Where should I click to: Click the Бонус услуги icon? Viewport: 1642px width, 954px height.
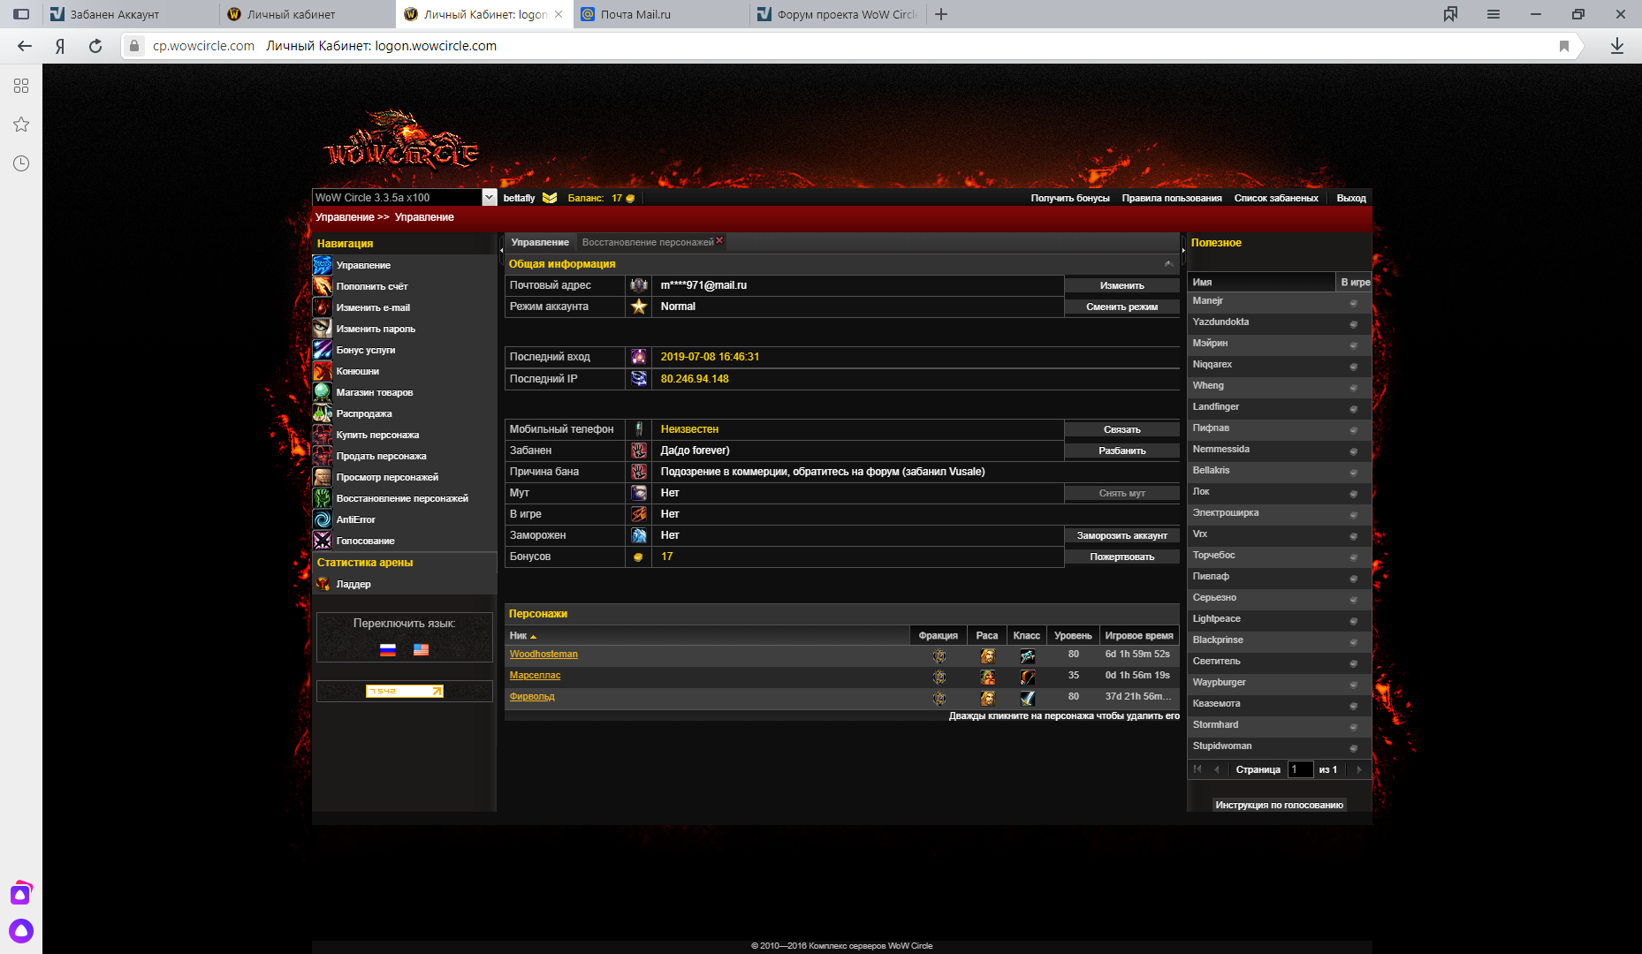[323, 350]
